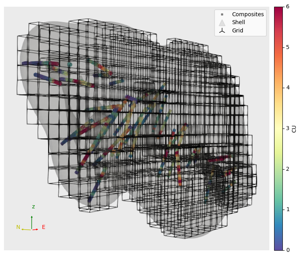The width and height of the screenshot is (301, 257).
Task: Click the colorbar tick label 5
Action: click(x=288, y=47)
